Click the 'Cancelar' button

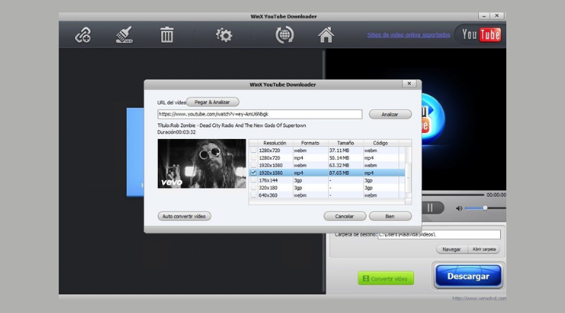pyautogui.click(x=344, y=216)
